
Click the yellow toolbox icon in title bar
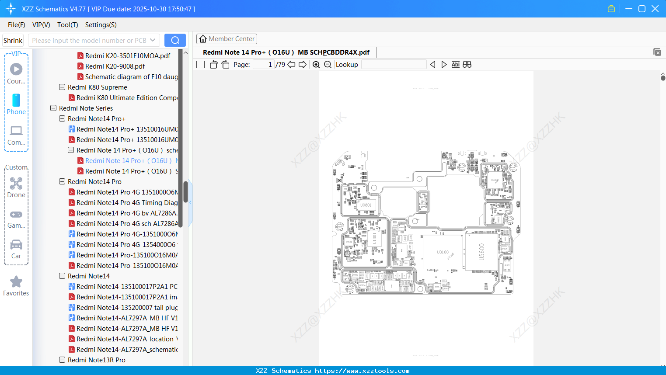(611, 9)
